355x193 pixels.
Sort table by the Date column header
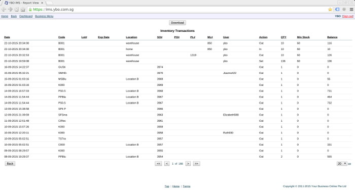click(x=7, y=37)
